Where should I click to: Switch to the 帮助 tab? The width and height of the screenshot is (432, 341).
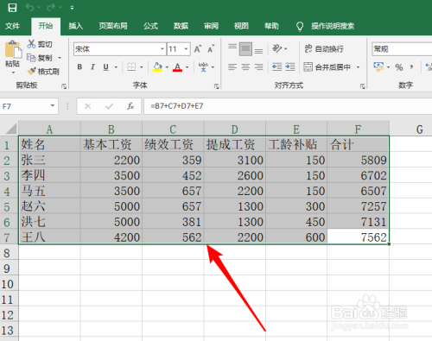point(271,26)
